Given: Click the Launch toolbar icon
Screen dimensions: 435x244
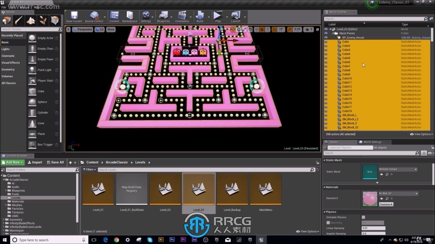Looking at the screenshot, I should [x=236, y=17].
